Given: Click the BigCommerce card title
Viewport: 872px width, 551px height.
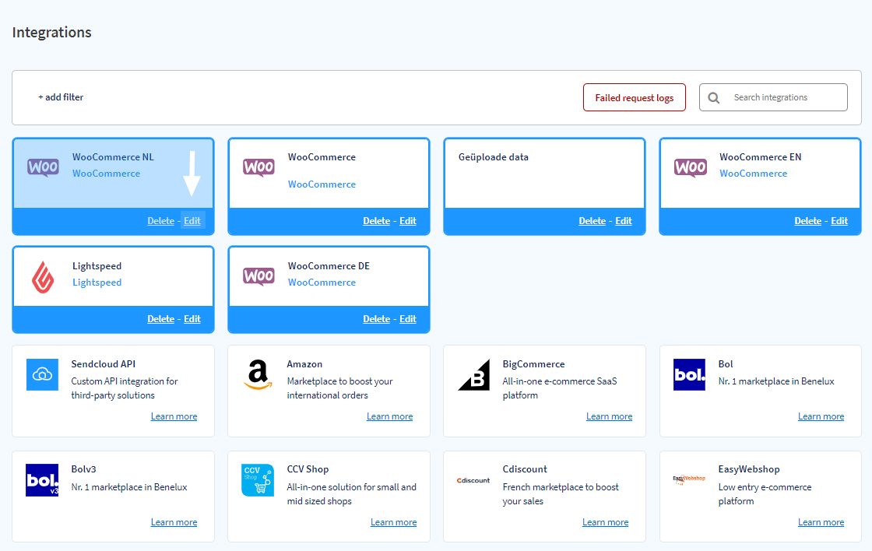Looking at the screenshot, I should 534,364.
